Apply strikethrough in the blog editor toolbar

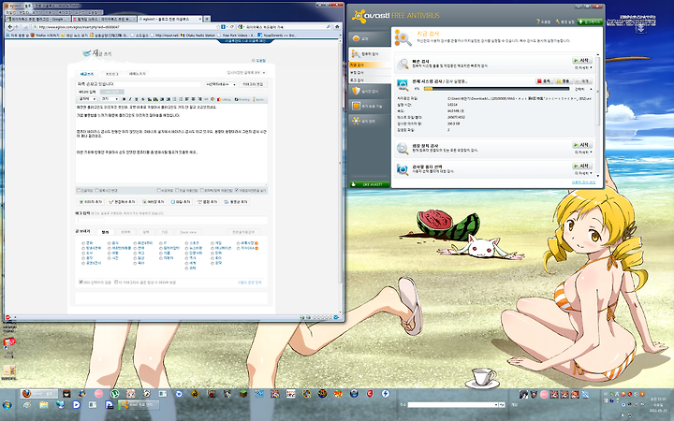tap(143, 99)
